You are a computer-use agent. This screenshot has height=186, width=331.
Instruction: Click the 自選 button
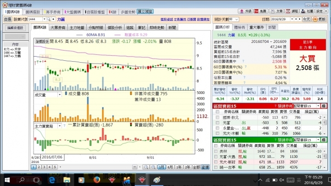click(8, 19)
